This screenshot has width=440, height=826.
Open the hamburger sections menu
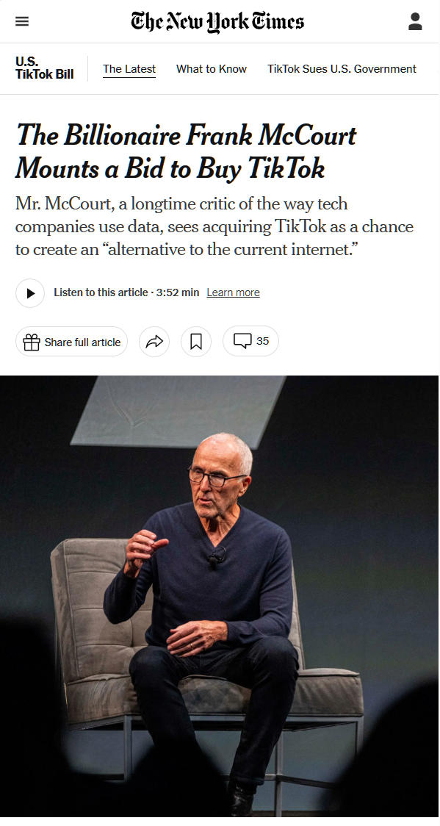coord(22,21)
